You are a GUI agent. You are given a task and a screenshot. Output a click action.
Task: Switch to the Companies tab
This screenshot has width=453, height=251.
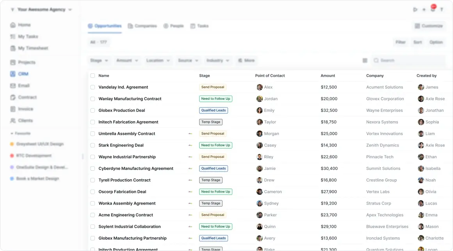tap(142, 26)
